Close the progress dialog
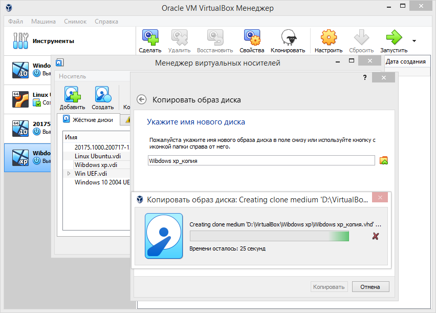 tap(380, 197)
